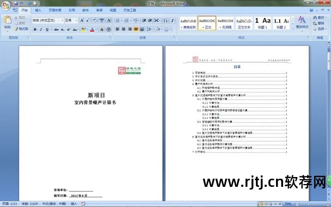Apply a character border with the boxed A icon
Screen dimensions: 331x207
pos(109,21)
